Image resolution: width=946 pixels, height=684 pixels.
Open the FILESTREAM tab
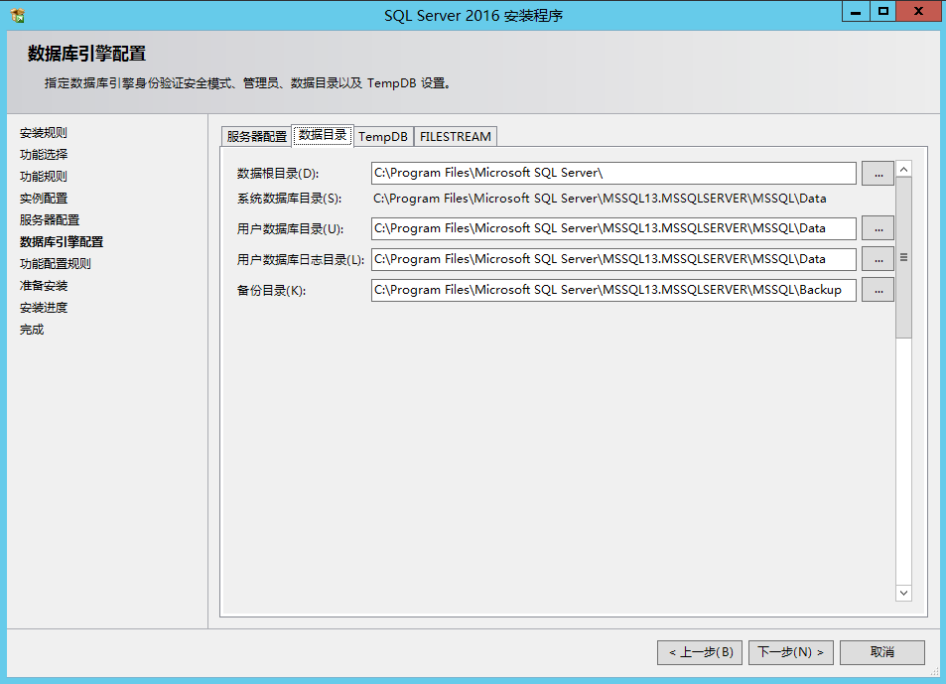click(456, 136)
